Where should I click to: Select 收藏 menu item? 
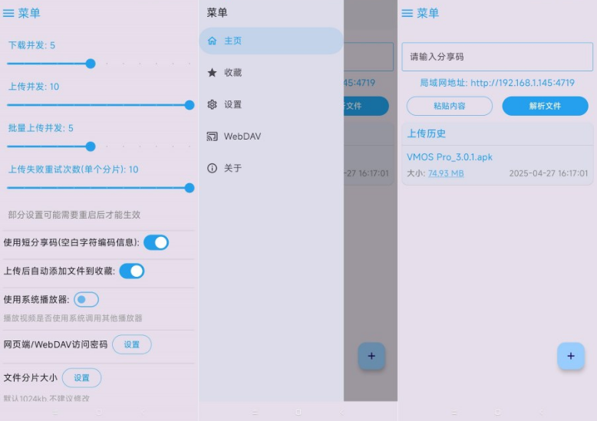(271, 72)
